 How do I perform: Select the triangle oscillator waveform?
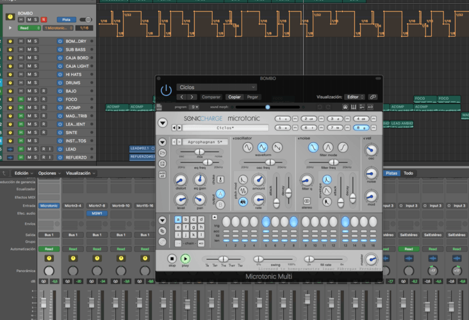(262, 147)
